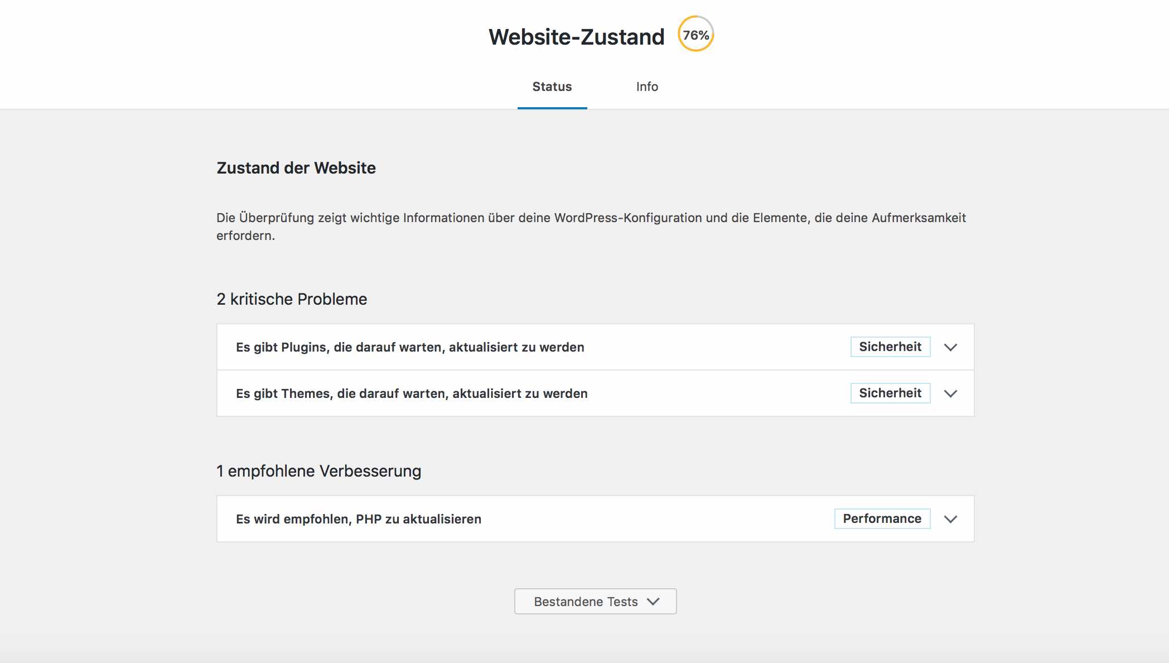The height and width of the screenshot is (663, 1169).
Task: Switch to the Info tab
Action: [x=647, y=87]
